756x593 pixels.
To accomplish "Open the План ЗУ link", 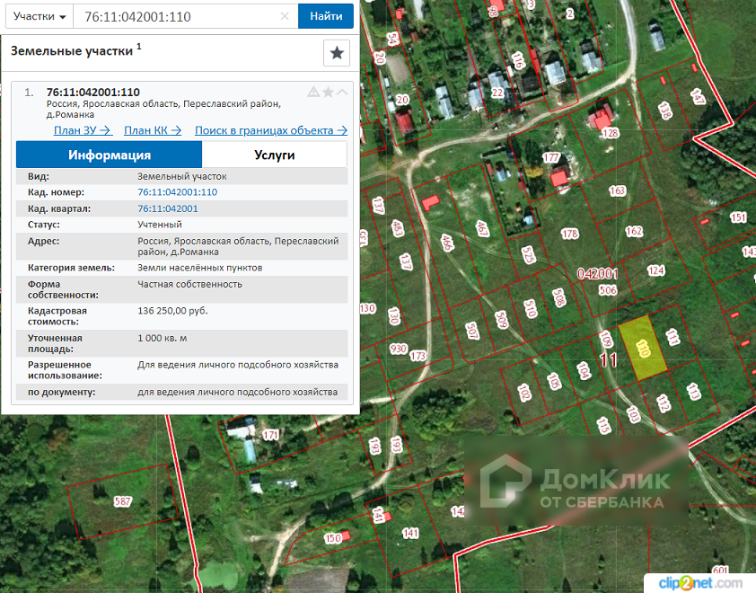I will (83, 130).
